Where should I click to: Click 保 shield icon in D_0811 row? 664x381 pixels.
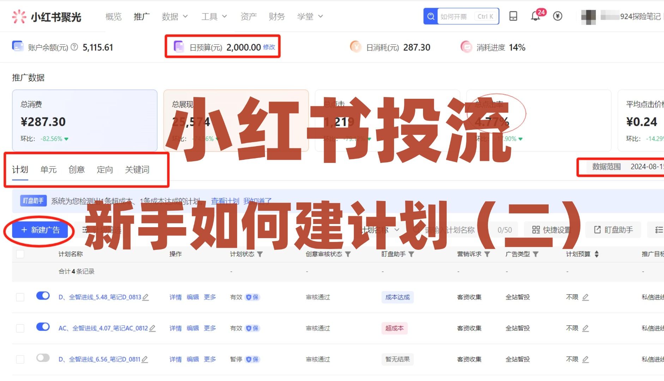click(x=252, y=359)
